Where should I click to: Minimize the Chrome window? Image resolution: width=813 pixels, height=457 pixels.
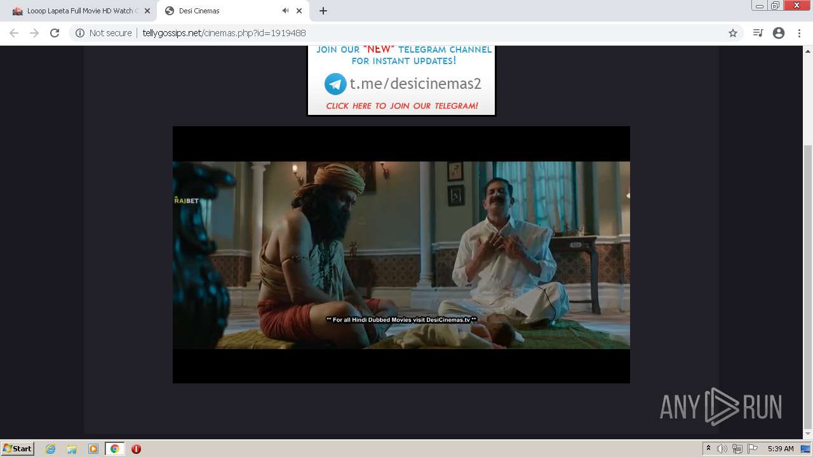[x=760, y=5]
